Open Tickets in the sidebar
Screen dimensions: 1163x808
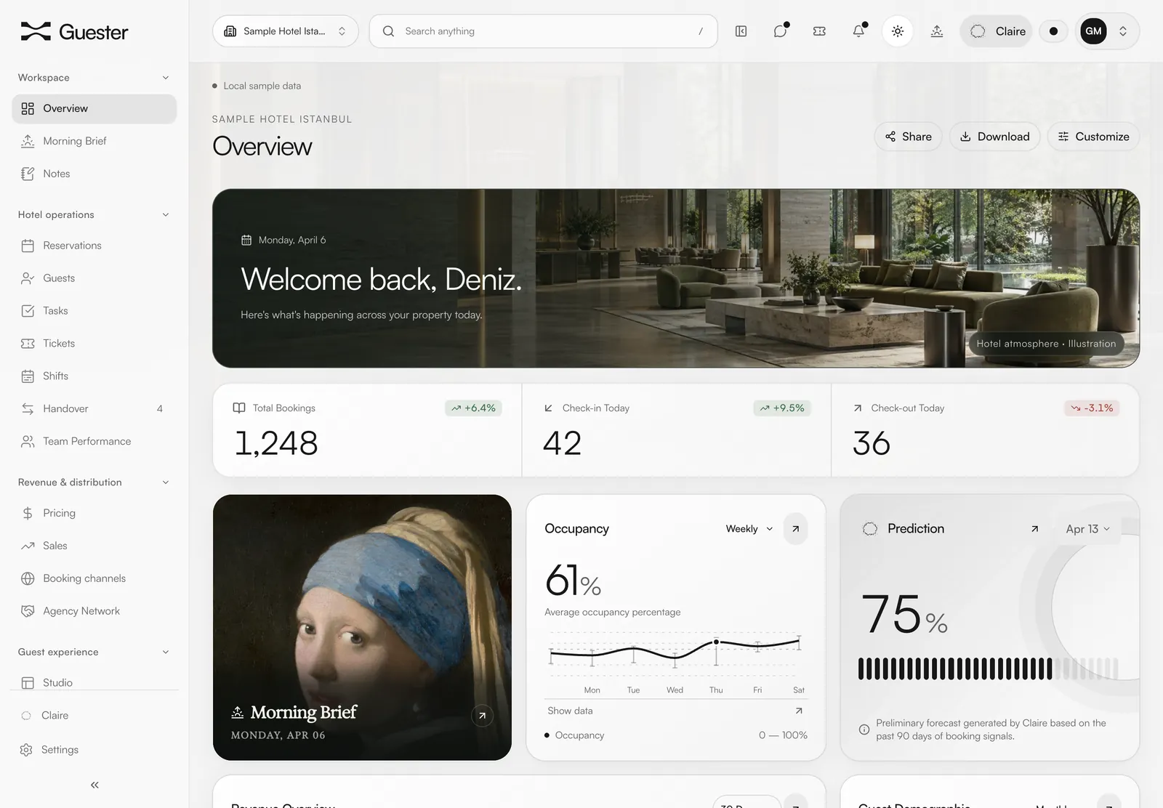coord(94,344)
